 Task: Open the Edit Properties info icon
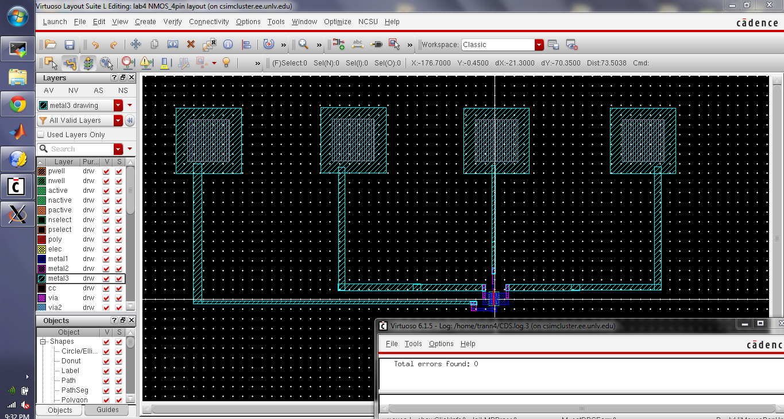pos(228,44)
